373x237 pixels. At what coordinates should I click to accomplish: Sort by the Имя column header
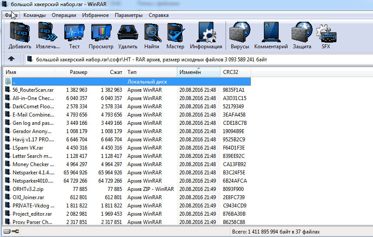(x=29, y=72)
